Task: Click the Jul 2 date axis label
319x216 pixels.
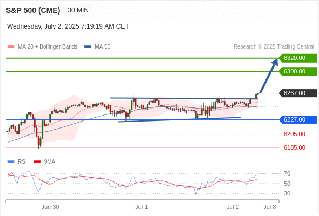Action: (232, 207)
